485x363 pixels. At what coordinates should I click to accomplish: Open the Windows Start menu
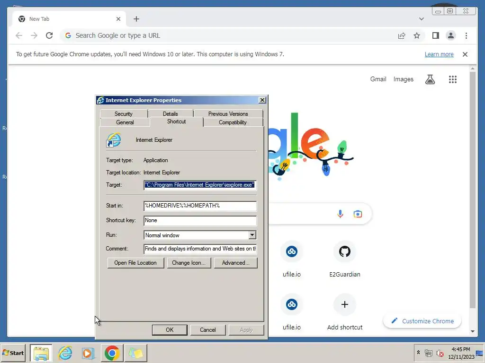point(13,353)
